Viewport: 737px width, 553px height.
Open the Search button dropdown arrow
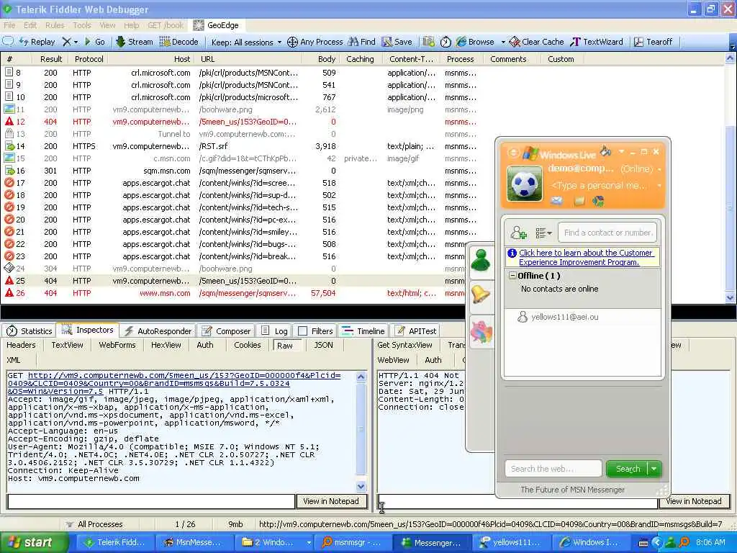click(x=654, y=469)
